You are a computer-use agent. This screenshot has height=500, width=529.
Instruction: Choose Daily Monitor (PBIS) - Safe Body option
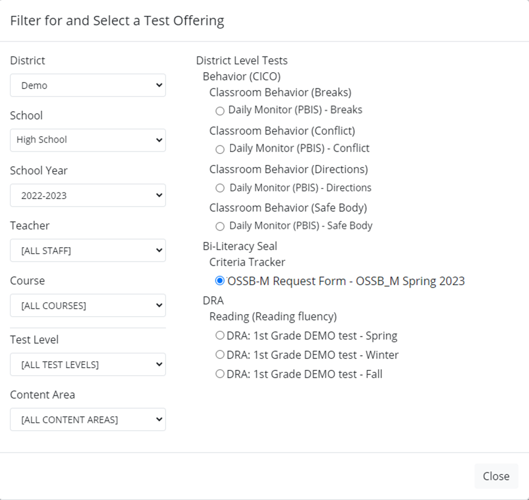[220, 226]
